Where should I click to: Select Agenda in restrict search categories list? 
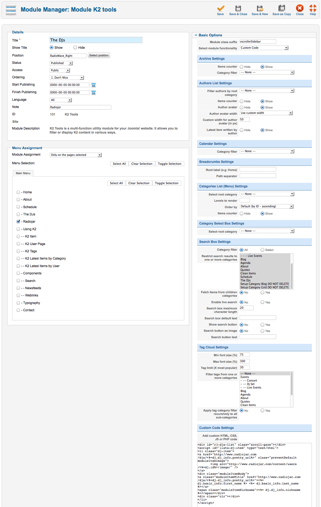[265, 263]
